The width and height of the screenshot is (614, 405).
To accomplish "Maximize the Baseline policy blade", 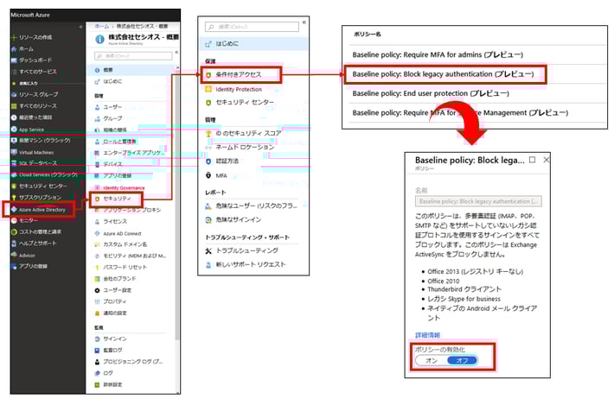I will pos(532,160).
